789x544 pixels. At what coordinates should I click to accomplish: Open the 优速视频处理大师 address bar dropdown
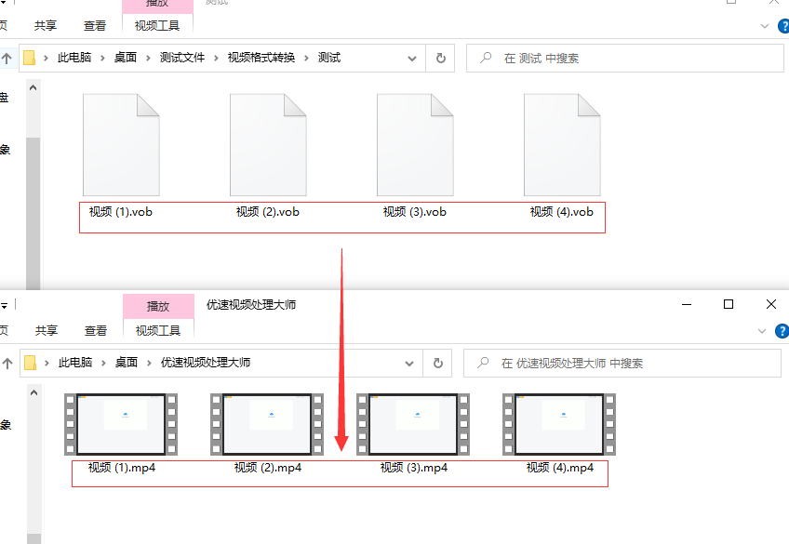tap(409, 364)
